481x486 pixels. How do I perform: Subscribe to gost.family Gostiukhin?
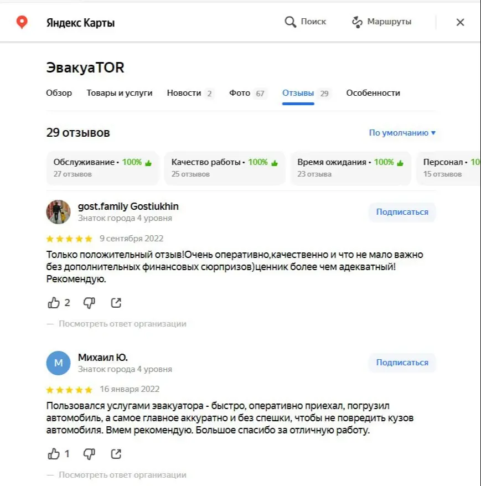402,212
